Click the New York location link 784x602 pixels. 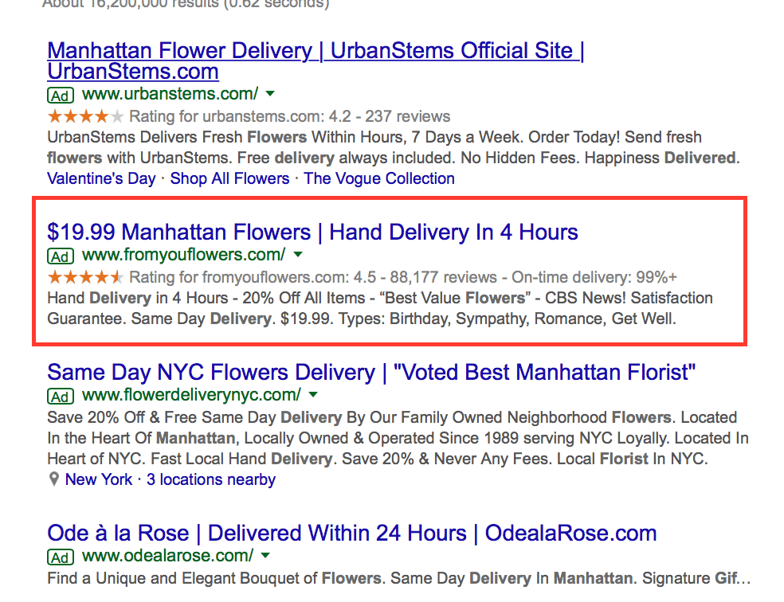tap(99, 479)
